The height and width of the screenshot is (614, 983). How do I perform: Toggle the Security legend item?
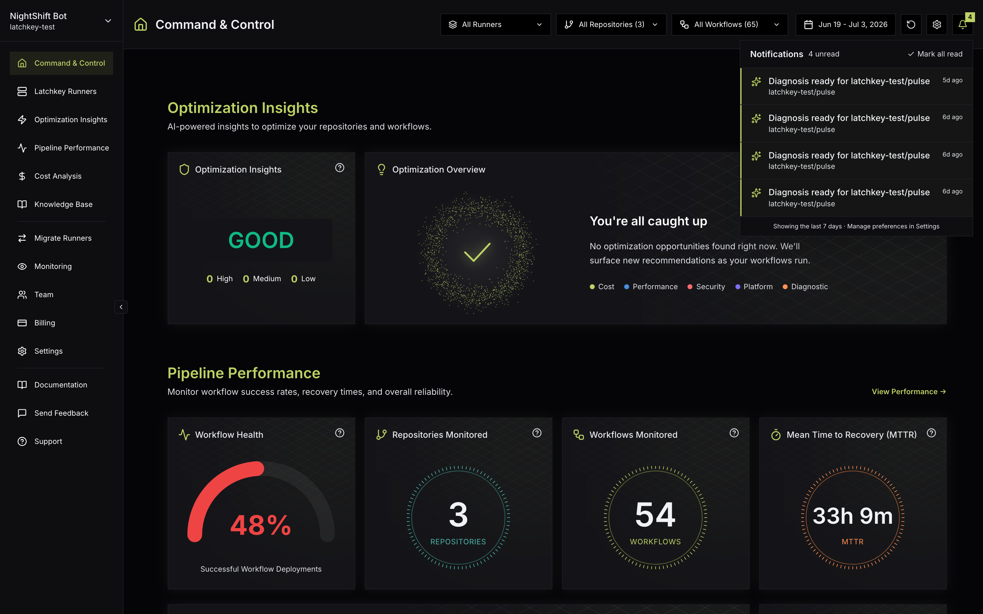706,287
